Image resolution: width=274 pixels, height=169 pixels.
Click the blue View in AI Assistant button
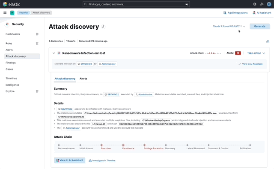coord(69,160)
